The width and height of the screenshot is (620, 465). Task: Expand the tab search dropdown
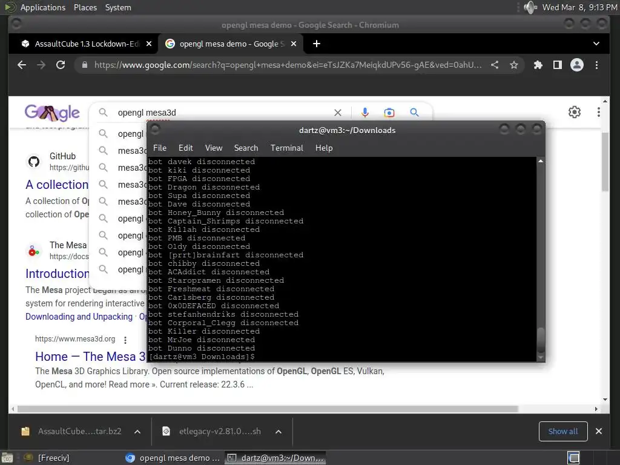[596, 44]
